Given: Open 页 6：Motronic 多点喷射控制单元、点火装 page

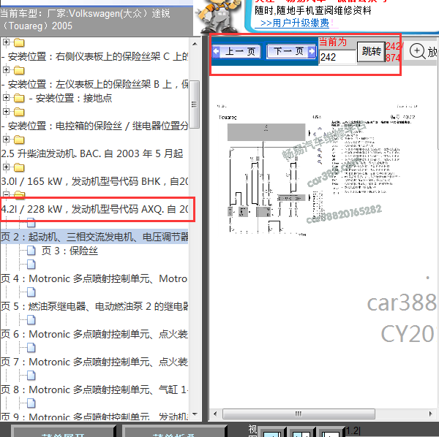Looking at the screenshot, I should tap(94, 334).
